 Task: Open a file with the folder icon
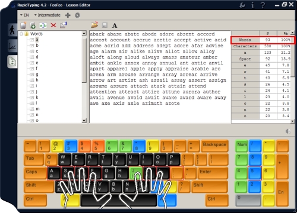pyautogui.click(x=94, y=25)
